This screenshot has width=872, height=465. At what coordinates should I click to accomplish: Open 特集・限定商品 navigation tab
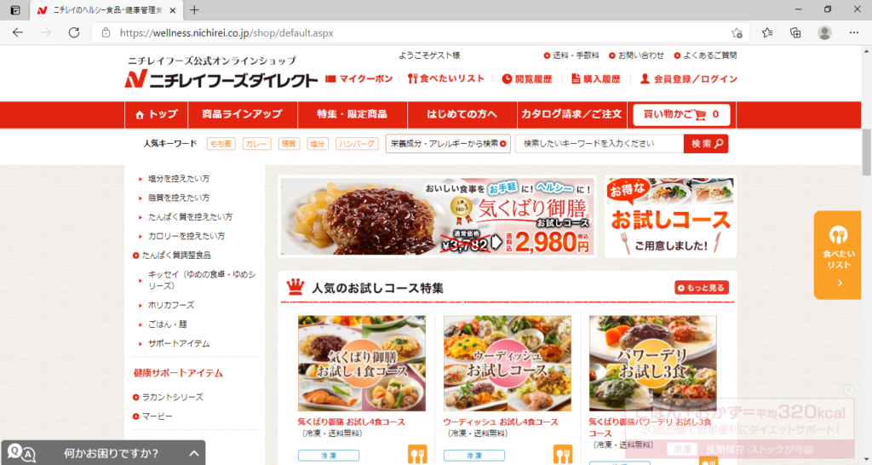(x=352, y=115)
